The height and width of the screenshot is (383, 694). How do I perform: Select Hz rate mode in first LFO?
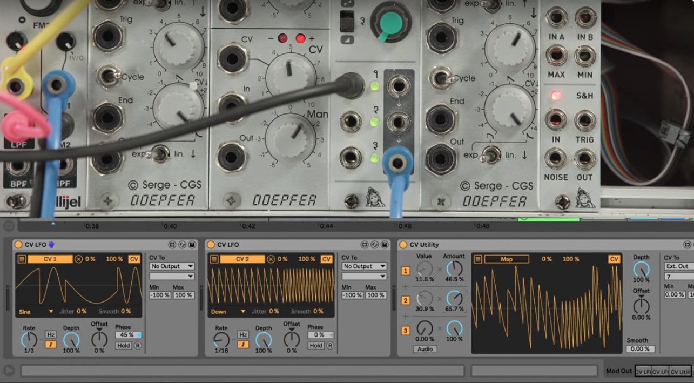coord(50,335)
